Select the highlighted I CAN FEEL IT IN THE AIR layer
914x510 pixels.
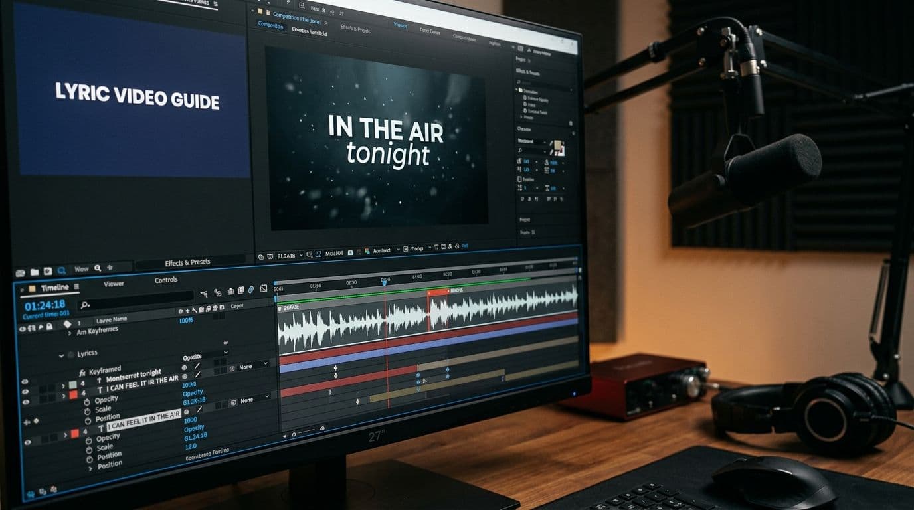click(143, 417)
